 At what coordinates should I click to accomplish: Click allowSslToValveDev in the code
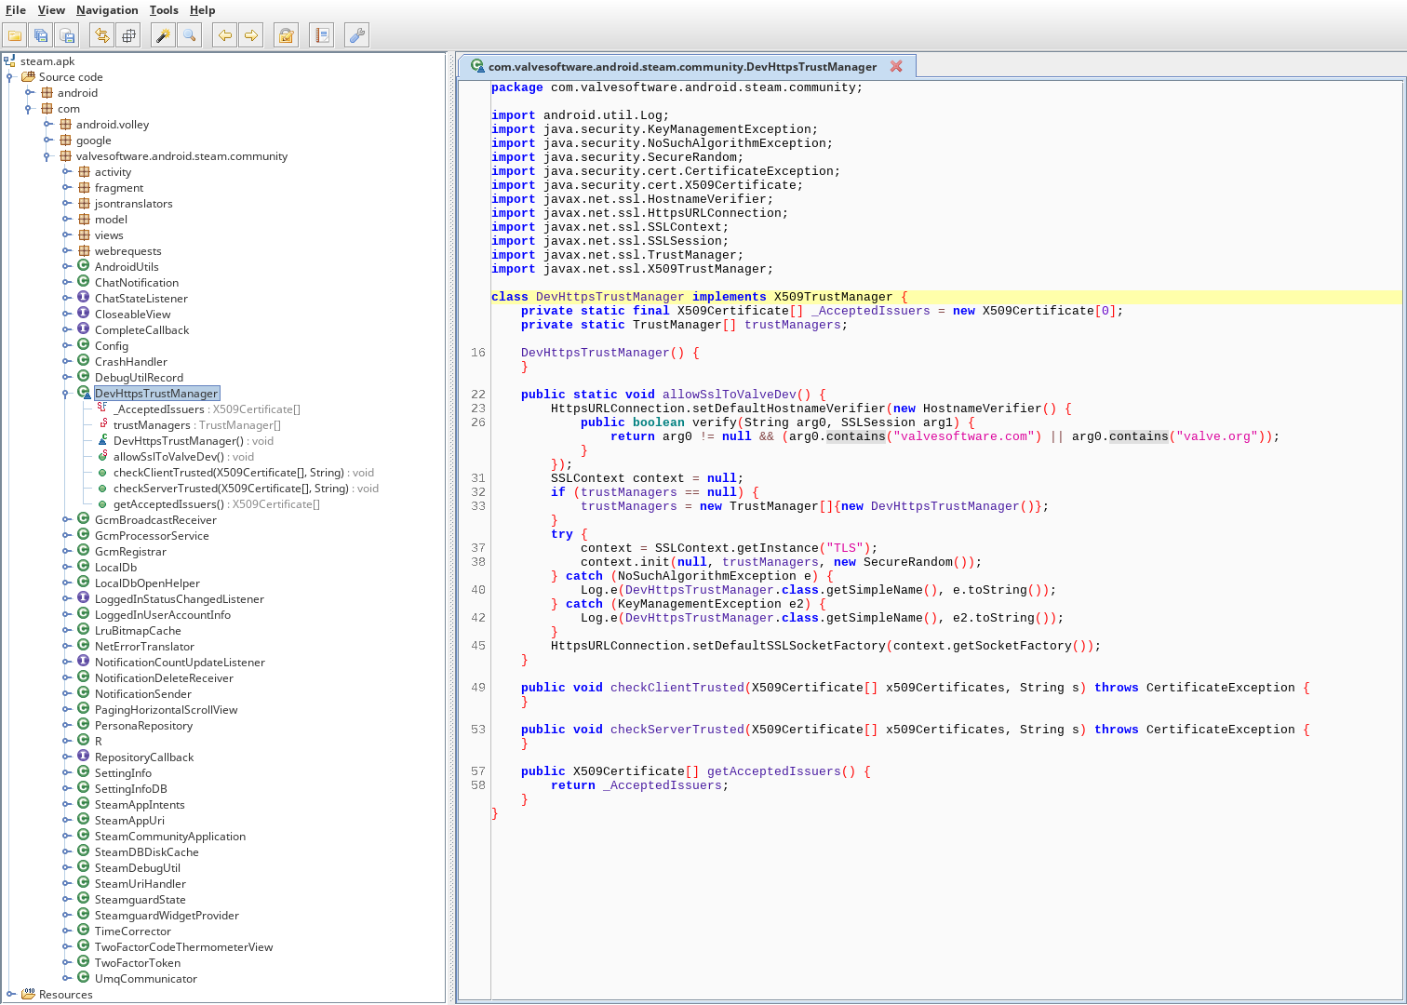pos(729,395)
